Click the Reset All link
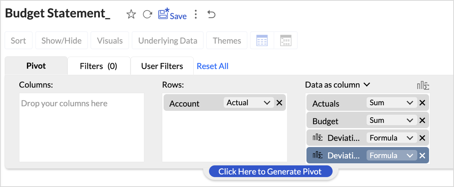The height and width of the screenshot is (187, 454). 213,66
